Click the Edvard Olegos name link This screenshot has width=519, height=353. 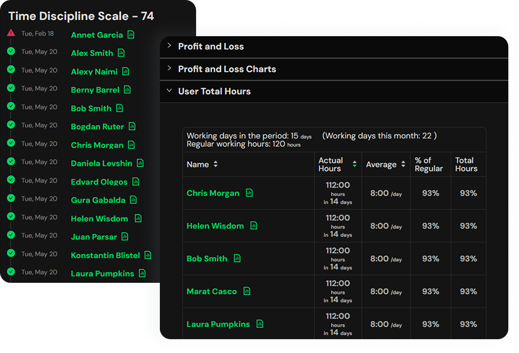(x=99, y=182)
